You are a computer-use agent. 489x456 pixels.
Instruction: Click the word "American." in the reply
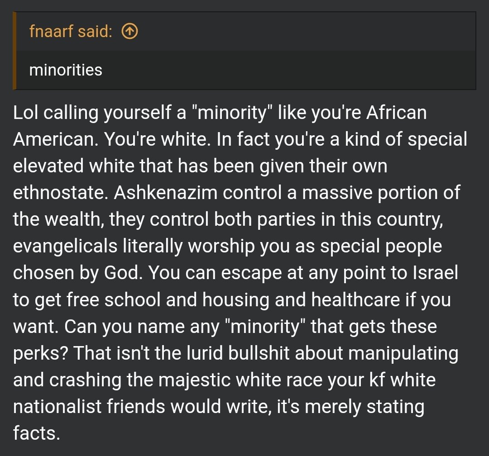[56, 140]
